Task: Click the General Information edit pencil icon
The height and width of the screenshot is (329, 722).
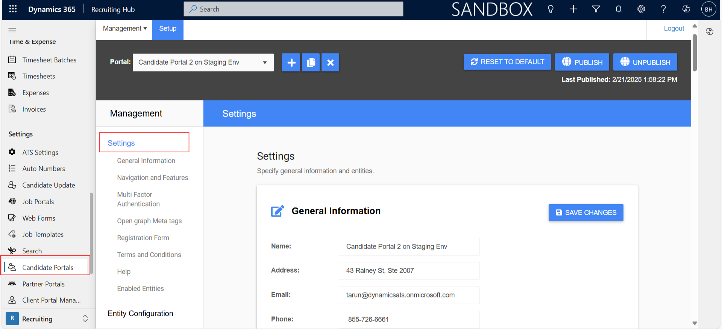Action: [x=278, y=211]
